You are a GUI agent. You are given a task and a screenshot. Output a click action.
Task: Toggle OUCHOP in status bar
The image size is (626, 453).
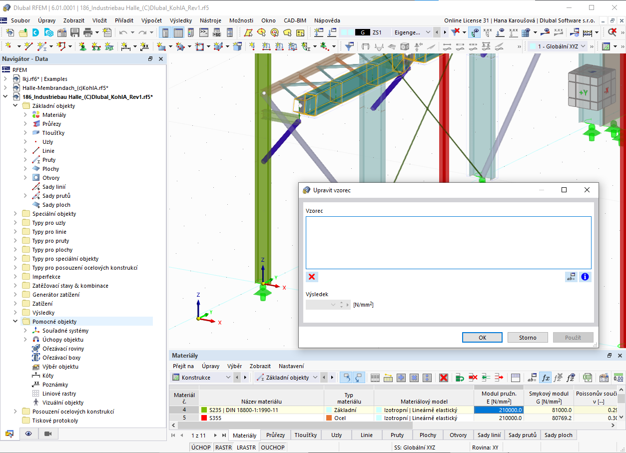tap(273, 448)
